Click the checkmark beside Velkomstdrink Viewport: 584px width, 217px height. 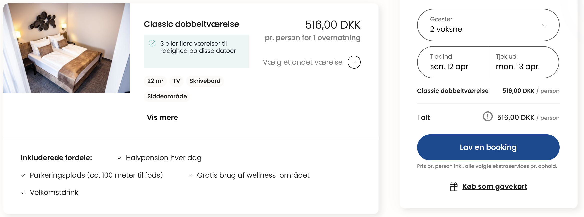click(23, 193)
